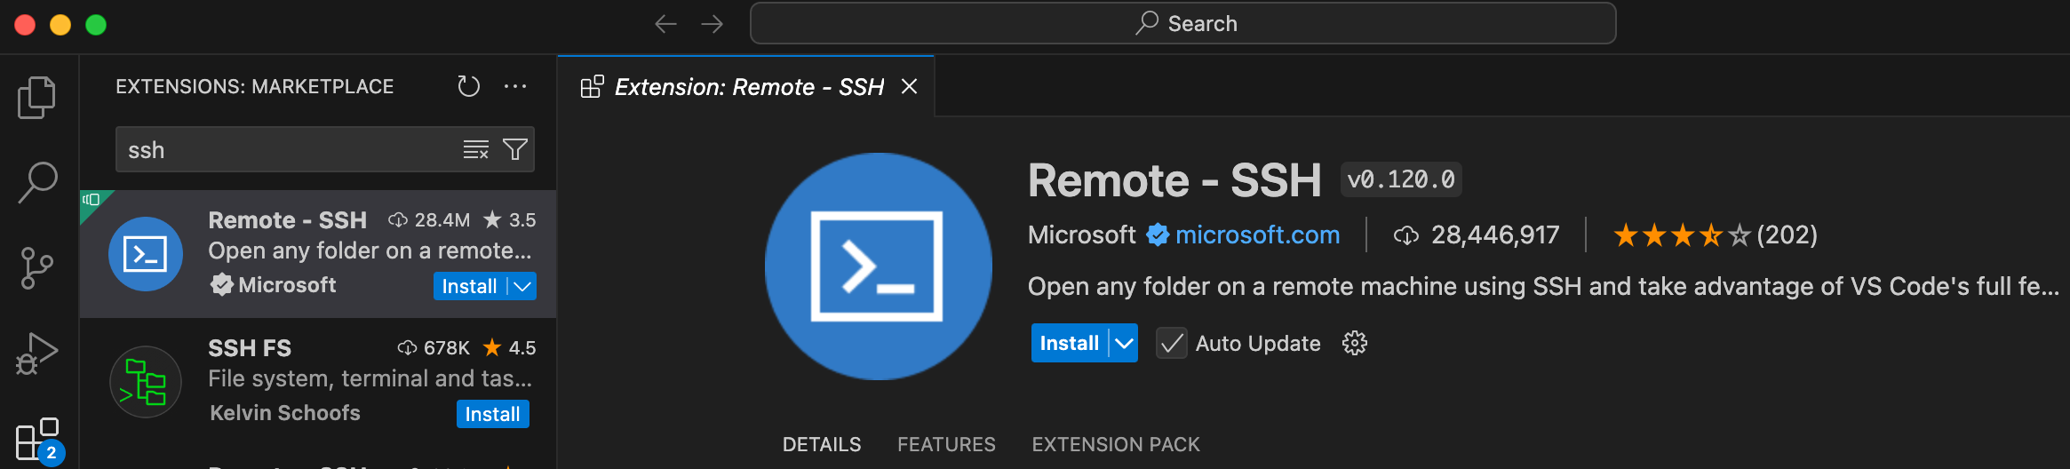Click the v0.120.0 version label
Viewport: 2070px width, 469px height.
coord(1401,179)
